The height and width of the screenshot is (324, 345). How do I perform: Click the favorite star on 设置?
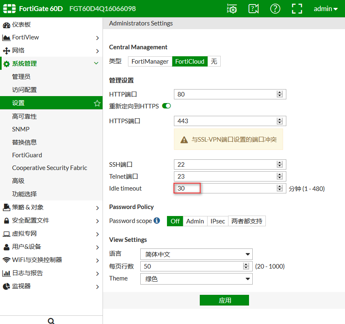tap(97, 103)
